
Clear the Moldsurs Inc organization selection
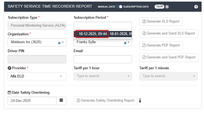point(59,43)
